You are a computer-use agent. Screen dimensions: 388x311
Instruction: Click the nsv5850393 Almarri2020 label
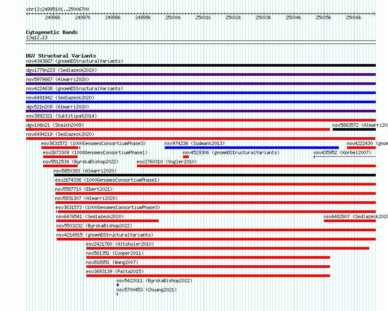pos(85,171)
